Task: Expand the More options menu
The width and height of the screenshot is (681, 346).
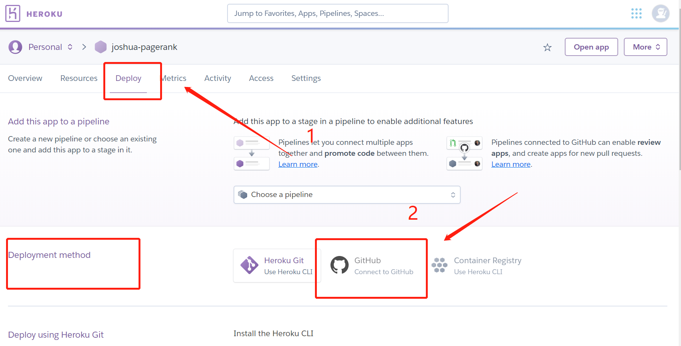Action: [645, 47]
